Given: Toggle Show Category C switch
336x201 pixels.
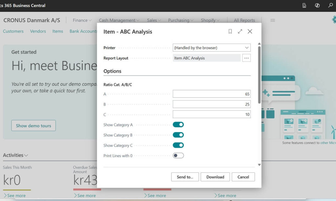Looking at the screenshot, I should [x=178, y=145].
